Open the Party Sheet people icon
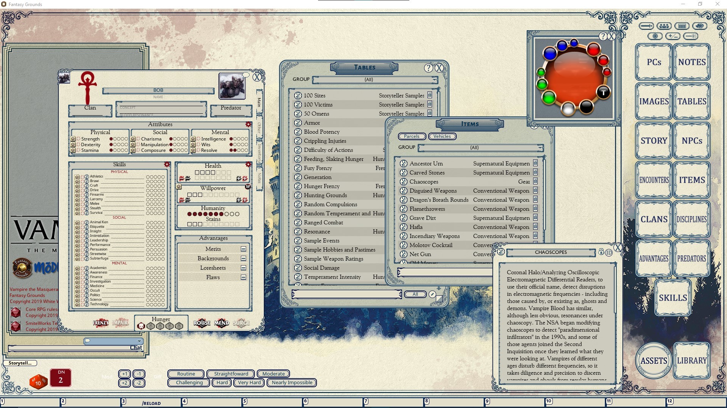727x408 pixels. coord(664,26)
